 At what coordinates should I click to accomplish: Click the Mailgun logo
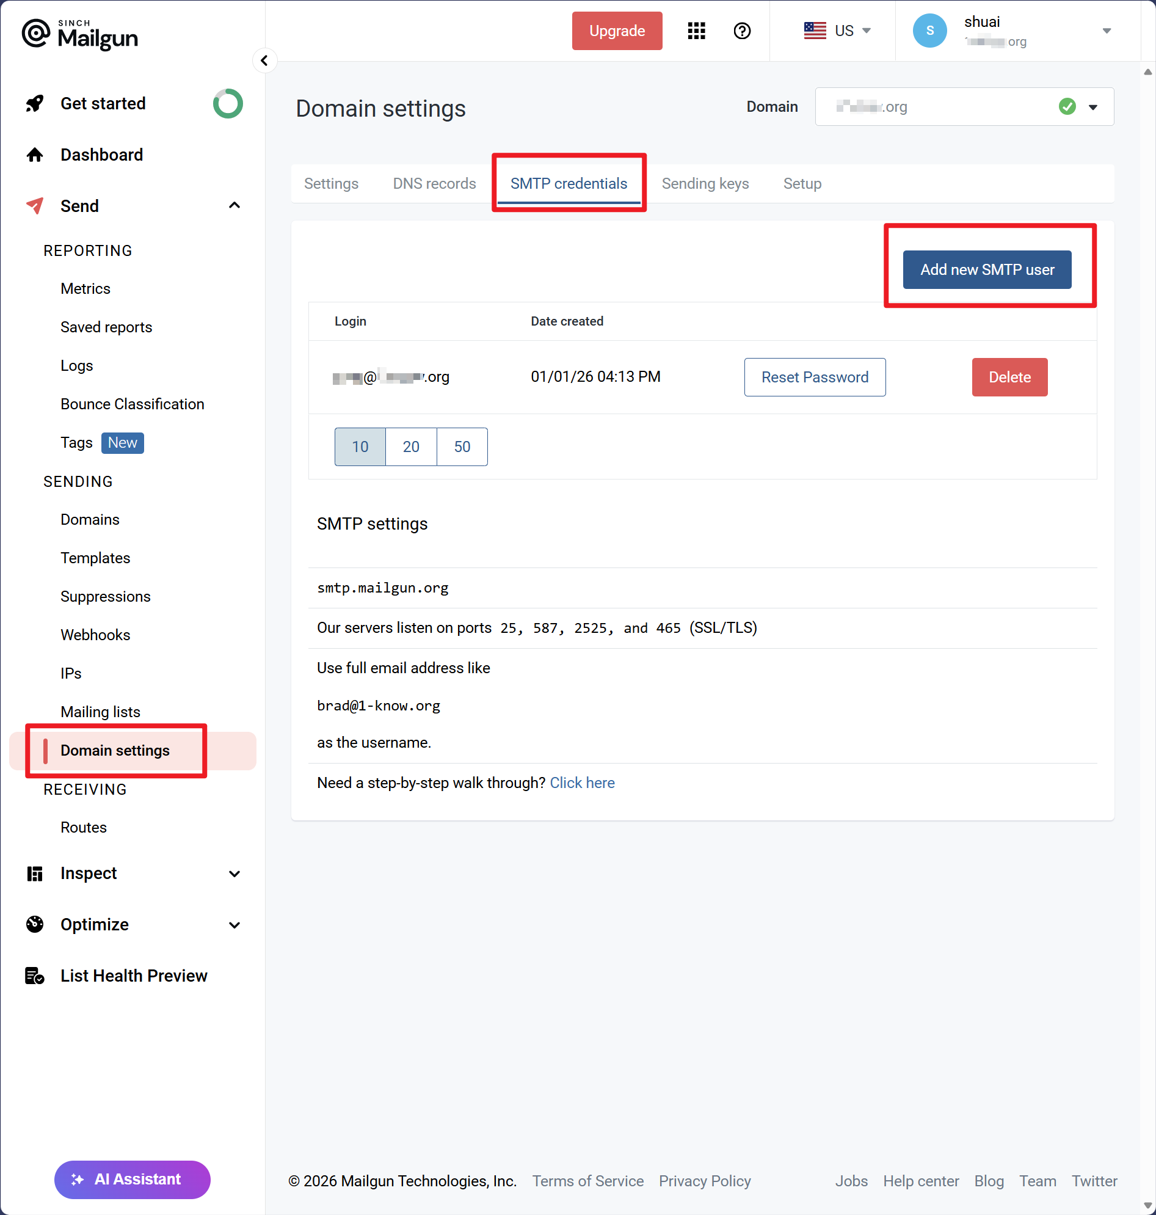click(80, 35)
